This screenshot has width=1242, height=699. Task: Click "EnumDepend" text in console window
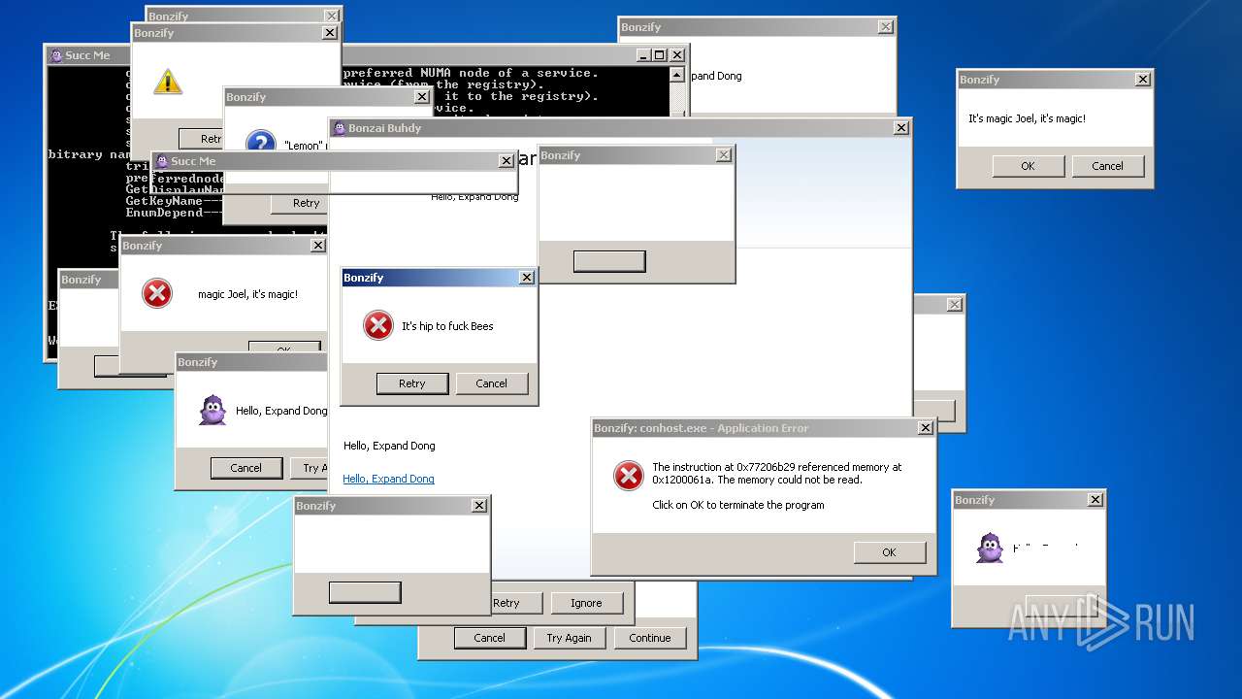[x=164, y=213]
